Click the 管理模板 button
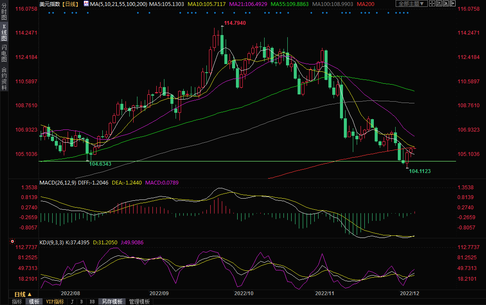Viewport: 486px width, 305px height. pyautogui.click(x=139, y=302)
